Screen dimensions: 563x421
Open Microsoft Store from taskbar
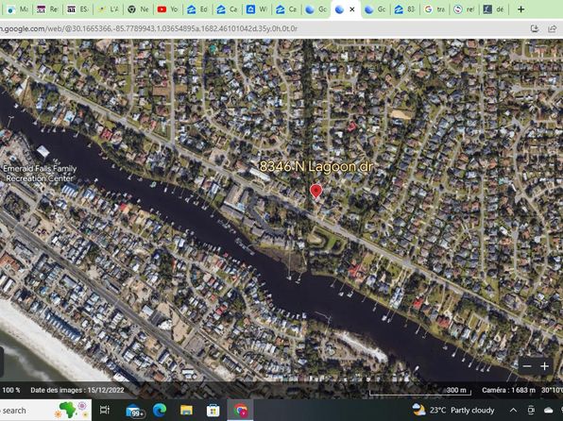tap(213, 410)
